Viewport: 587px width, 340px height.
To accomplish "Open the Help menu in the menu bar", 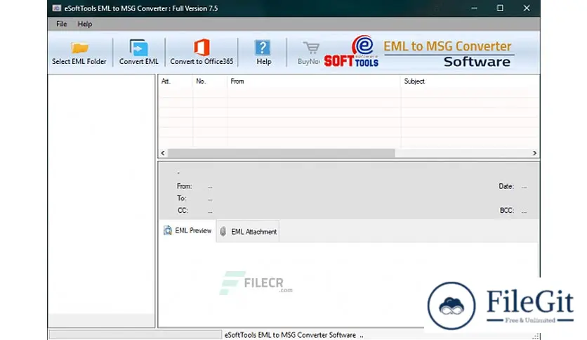I will coord(84,24).
